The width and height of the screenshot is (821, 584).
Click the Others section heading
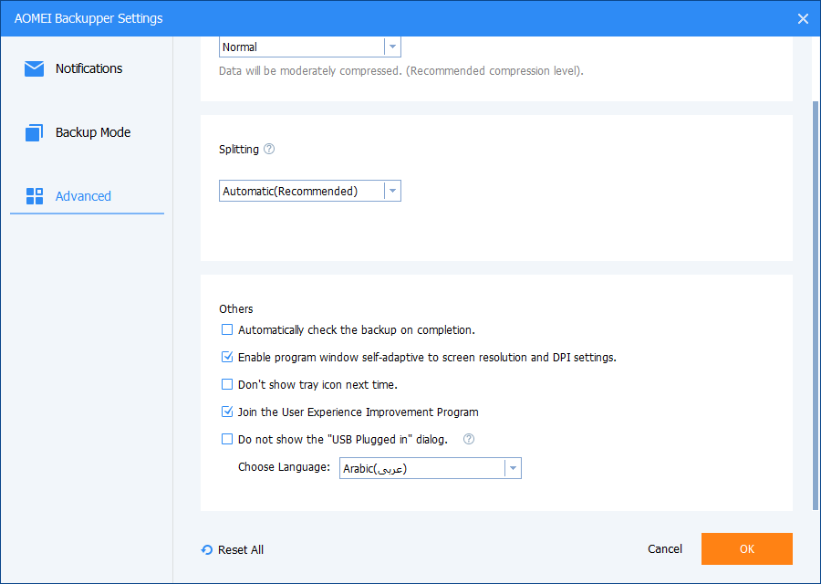pyautogui.click(x=236, y=308)
